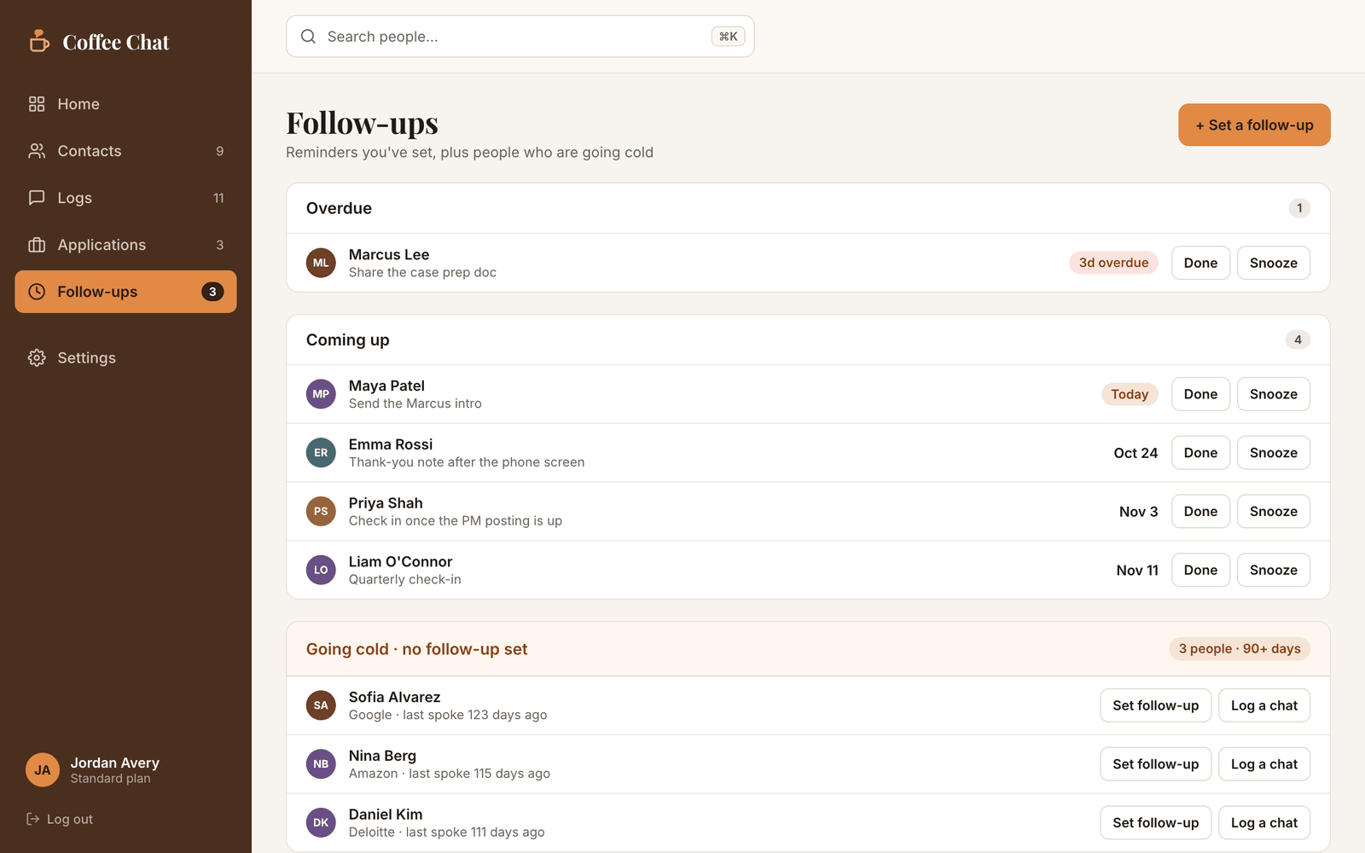Click Emma Rossi's ER avatar
Image resolution: width=1365 pixels, height=853 pixels.
coord(321,453)
